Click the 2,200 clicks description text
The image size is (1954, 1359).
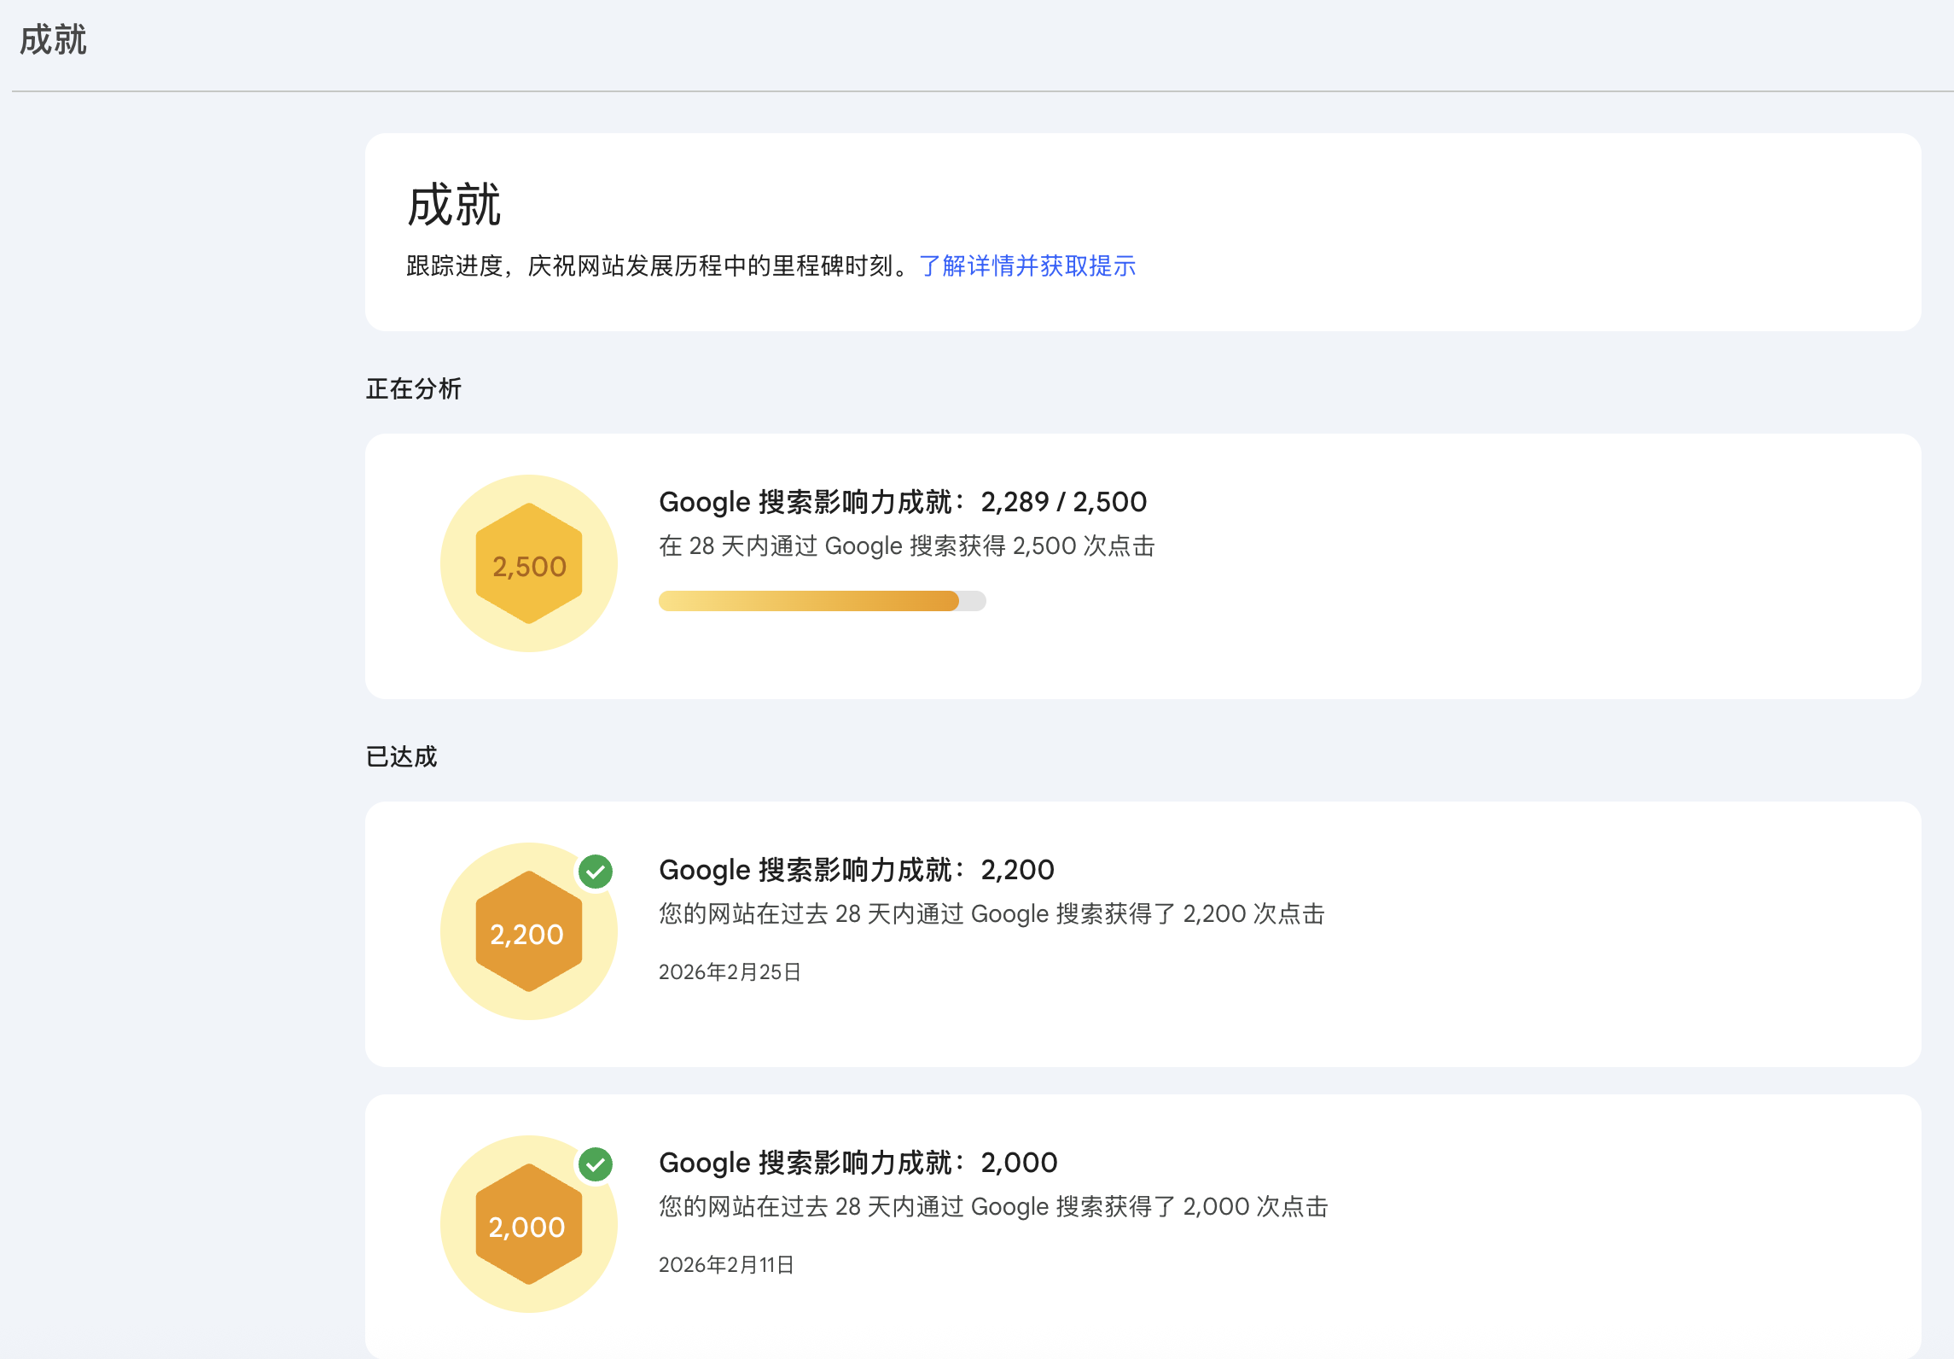(991, 914)
